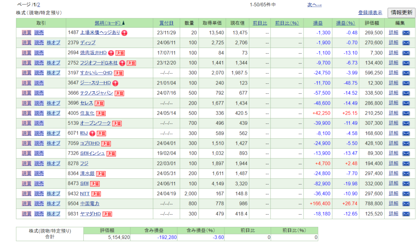Viewport: 420px width, 245px height.
Task: Switch to 登録順表示 view
Action: point(370,13)
